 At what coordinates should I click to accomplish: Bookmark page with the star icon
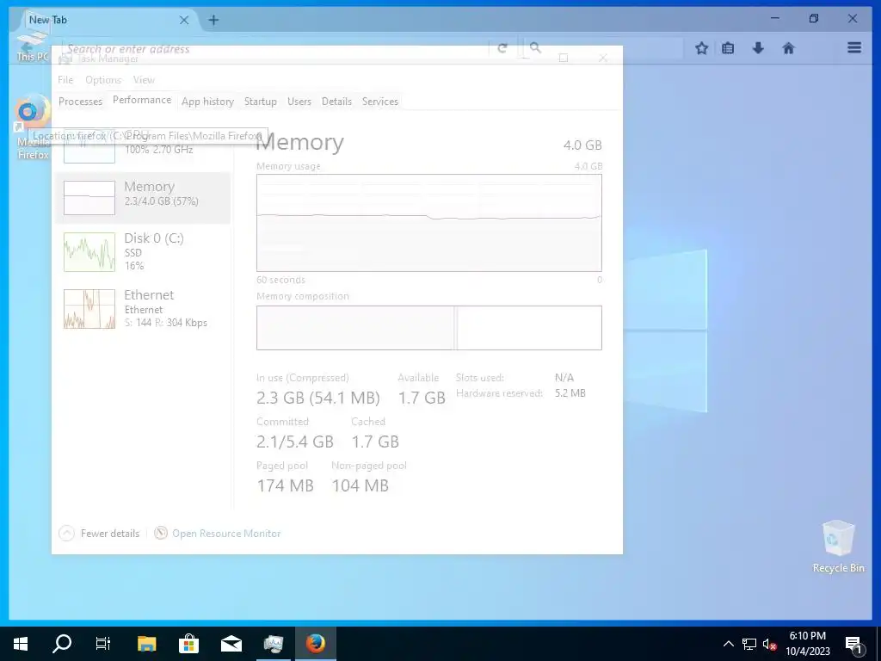[x=701, y=48]
